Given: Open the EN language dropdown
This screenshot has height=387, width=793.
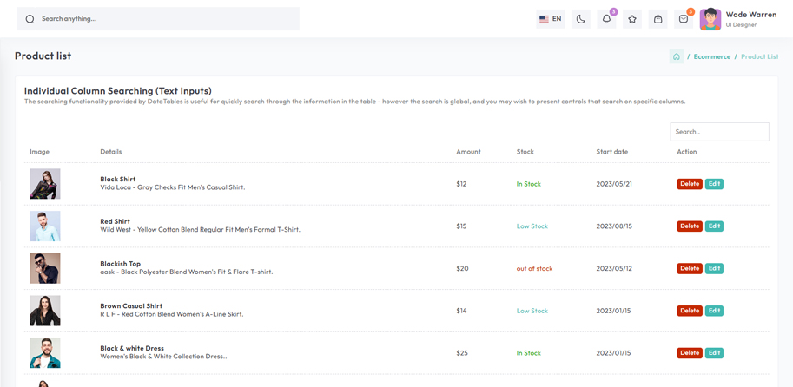Looking at the screenshot, I should [x=551, y=19].
